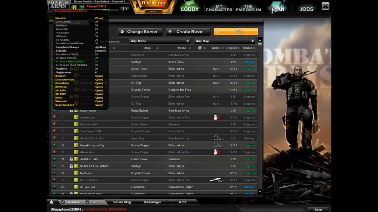Click the red status dot for Wendy 2 Cool 4 U
378x212 pixels.
point(54,180)
